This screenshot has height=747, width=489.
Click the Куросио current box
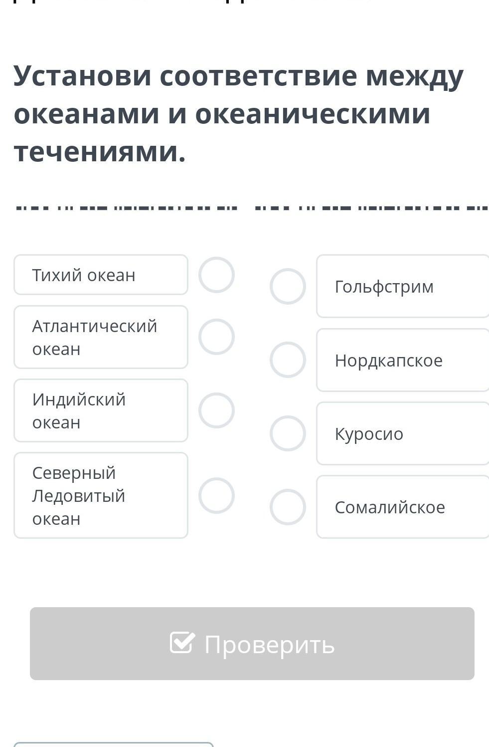click(403, 433)
